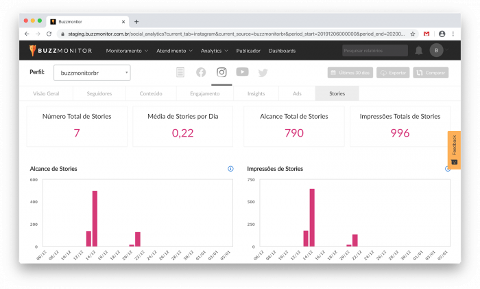Viewport: 480px width, 289px height.
Task: Show info for Alcance de Stories
Action: 230,169
